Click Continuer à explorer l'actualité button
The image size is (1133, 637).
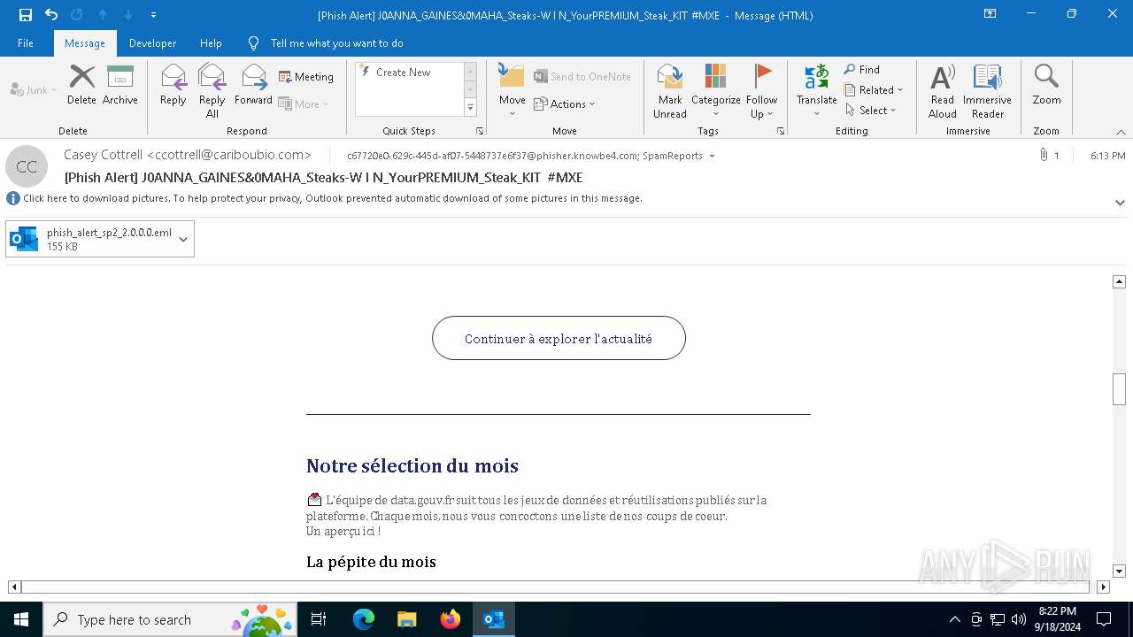click(559, 338)
